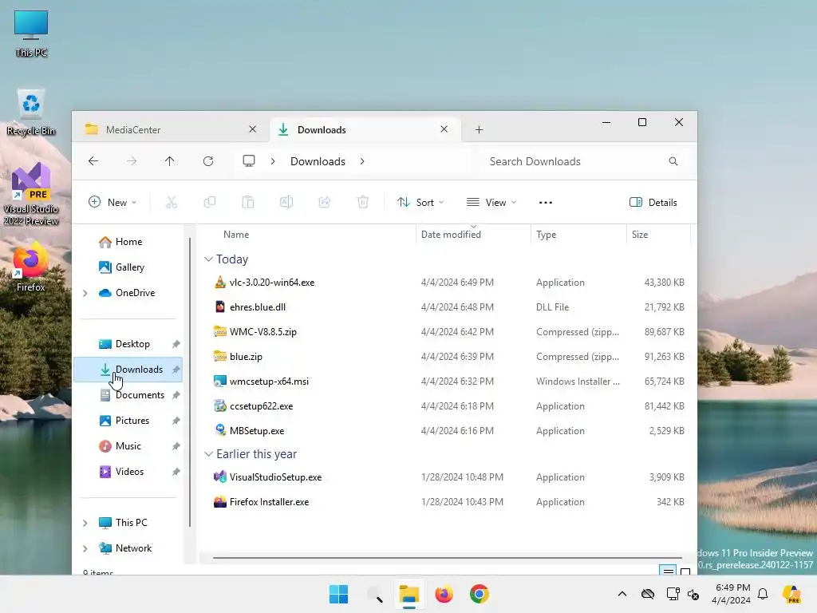
Task: Close the MediaCenter tab
Action: (x=253, y=129)
